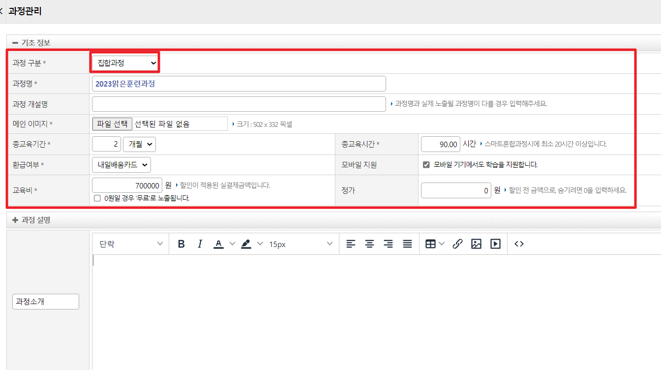Image resolution: width=661 pixels, height=370 pixels.
Task: Uncheck the 모바일 지원 checkbox
Action: (426, 165)
